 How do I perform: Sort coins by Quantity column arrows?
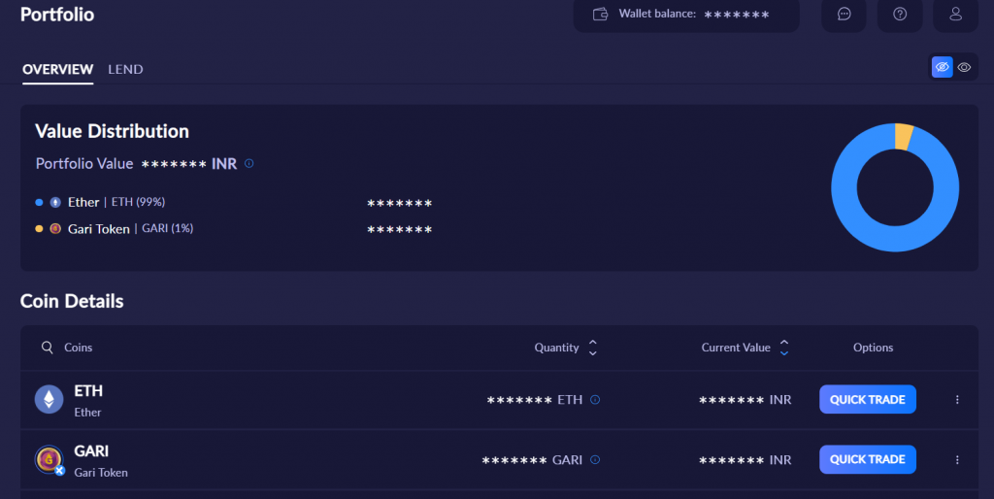tap(592, 348)
